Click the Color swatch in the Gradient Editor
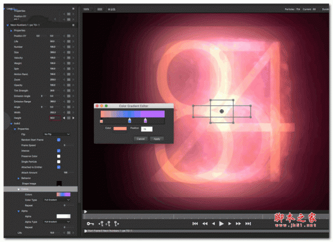Screen dimensions: 333x242 [120, 129]
